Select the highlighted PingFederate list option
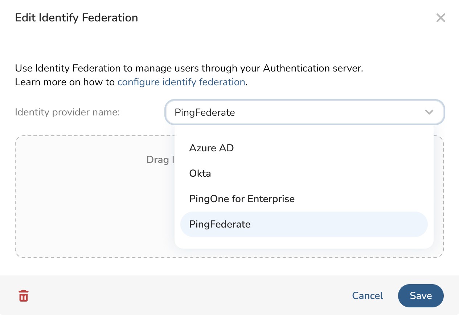Screen dimensions: 459x315 click(220, 224)
